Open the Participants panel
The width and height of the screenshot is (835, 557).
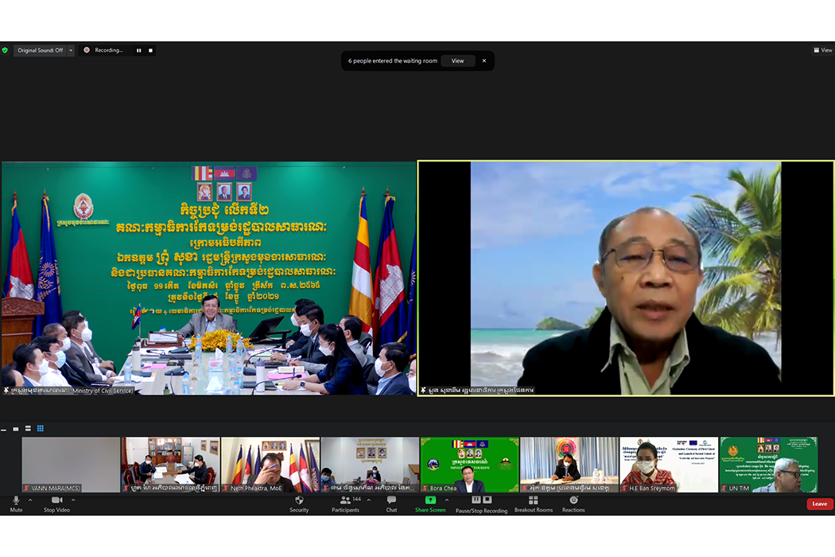[x=346, y=501]
